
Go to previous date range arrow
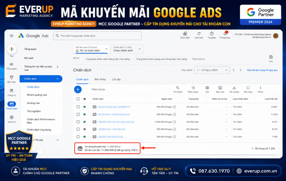pos(233,70)
